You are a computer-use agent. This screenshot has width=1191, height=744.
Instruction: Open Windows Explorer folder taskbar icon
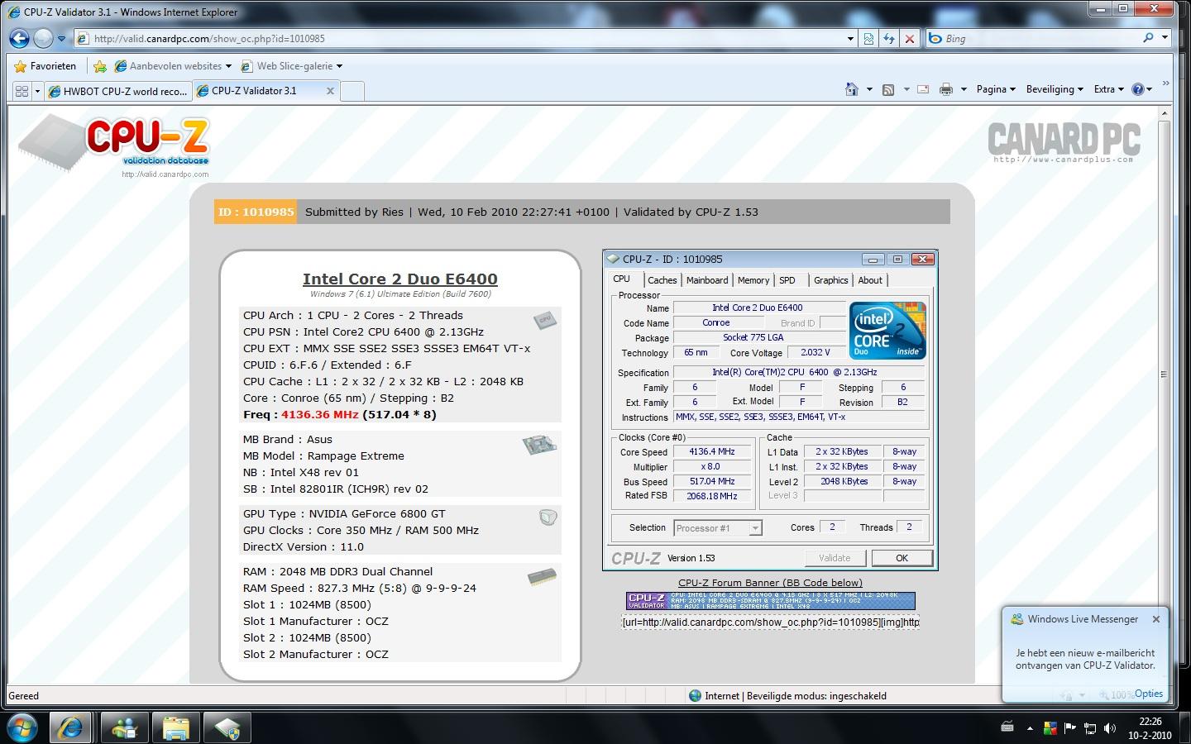(x=176, y=727)
